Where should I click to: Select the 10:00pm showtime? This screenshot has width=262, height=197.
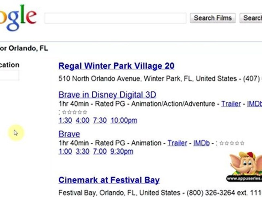[124, 120]
